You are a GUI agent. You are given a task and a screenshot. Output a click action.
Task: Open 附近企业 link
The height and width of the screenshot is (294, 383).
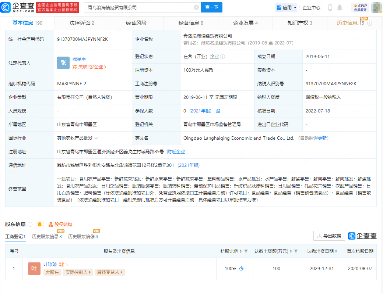click(176, 152)
